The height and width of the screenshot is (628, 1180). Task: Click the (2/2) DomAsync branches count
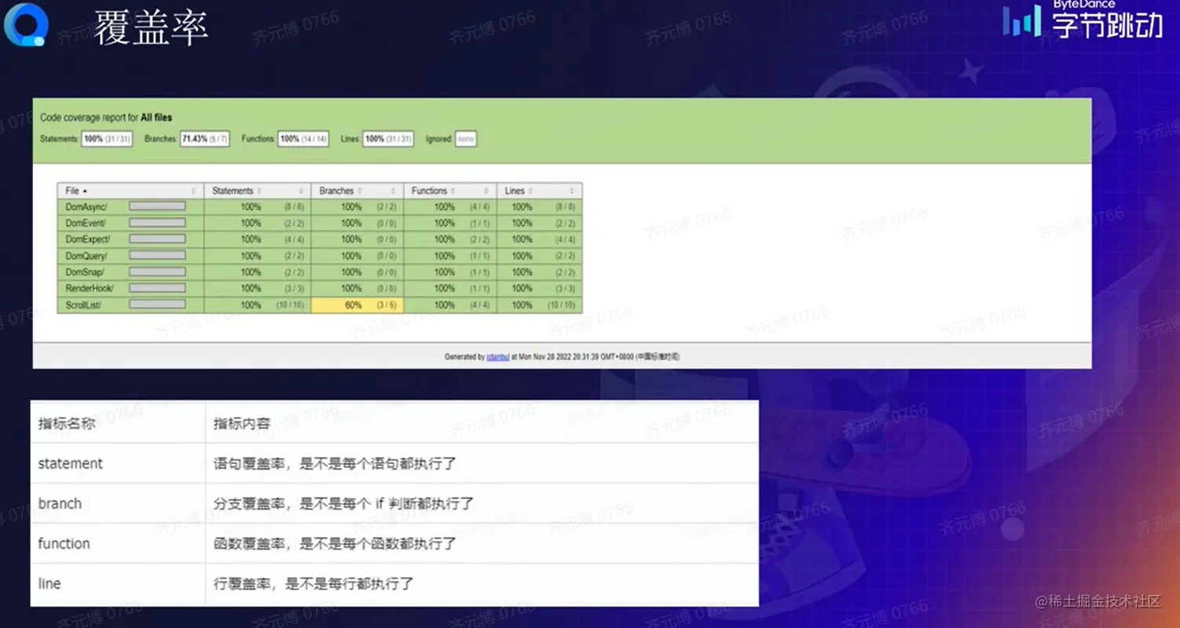386,207
